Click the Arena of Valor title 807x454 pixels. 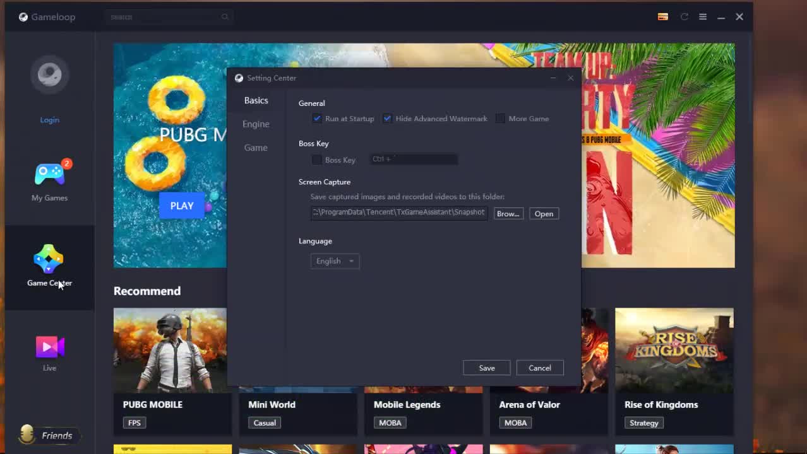point(529,405)
